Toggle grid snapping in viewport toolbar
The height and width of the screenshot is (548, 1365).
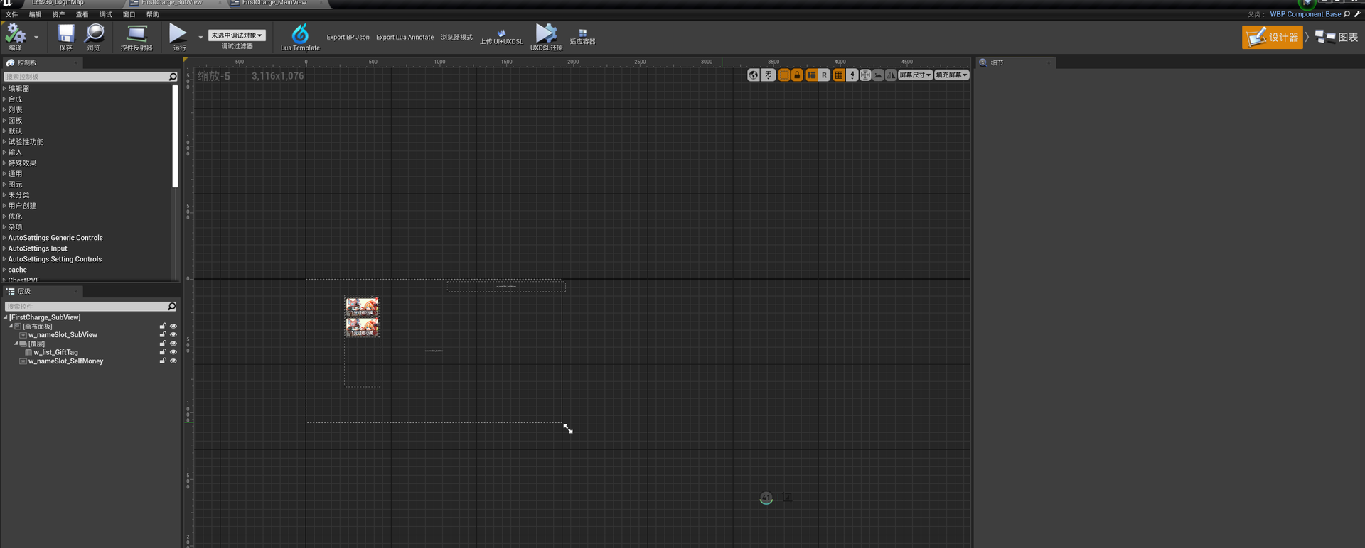839,75
